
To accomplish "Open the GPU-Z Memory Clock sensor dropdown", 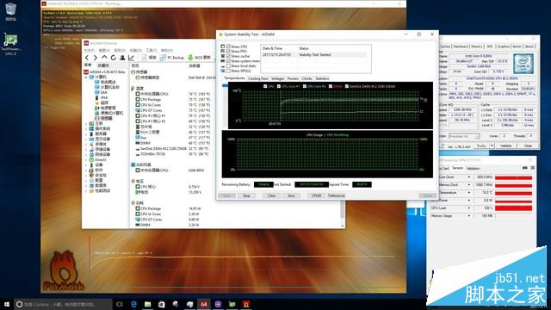I will [x=468, y=185].
